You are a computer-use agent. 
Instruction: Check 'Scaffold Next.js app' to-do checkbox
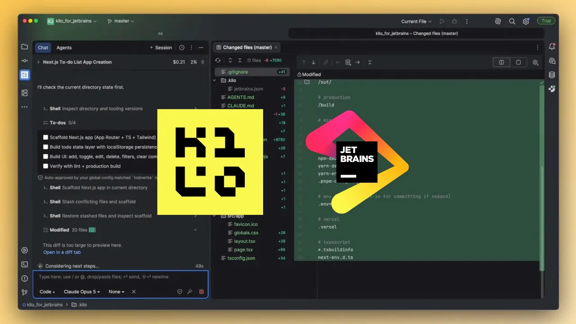45,137
